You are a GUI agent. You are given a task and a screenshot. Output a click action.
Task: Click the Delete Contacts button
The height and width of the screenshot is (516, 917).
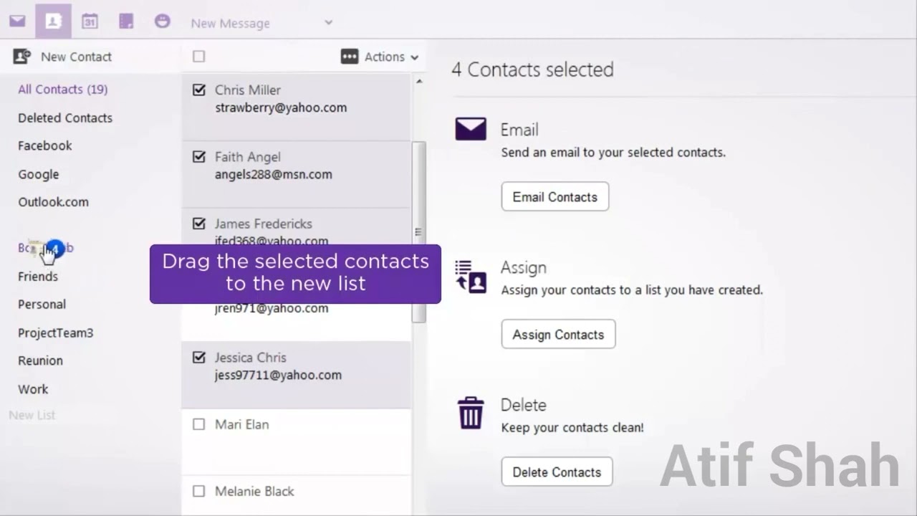(557, 472)
